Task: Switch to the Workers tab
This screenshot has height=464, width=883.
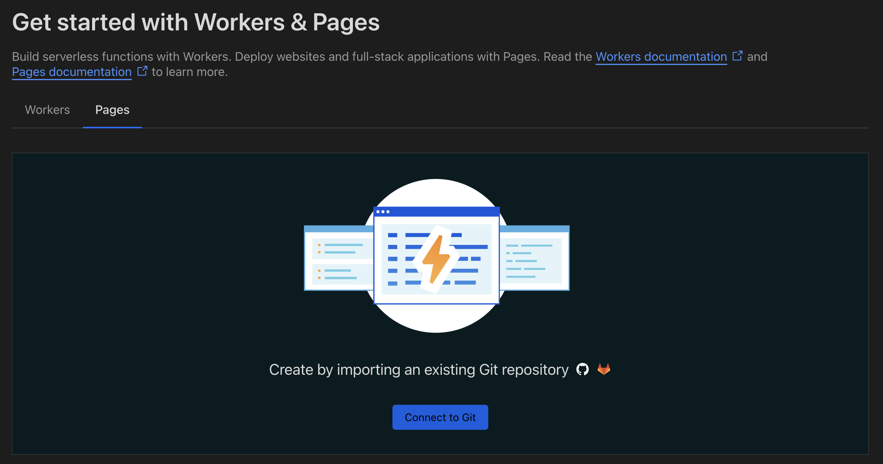Action: click(48, 110)
